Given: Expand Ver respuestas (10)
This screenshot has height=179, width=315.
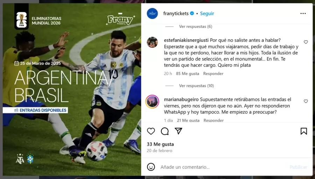Looking at the screenshot, I should [x=196, y=86].
